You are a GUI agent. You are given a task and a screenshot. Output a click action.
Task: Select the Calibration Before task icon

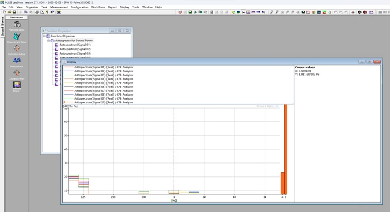pyautogui.click(x=17, y=48)
